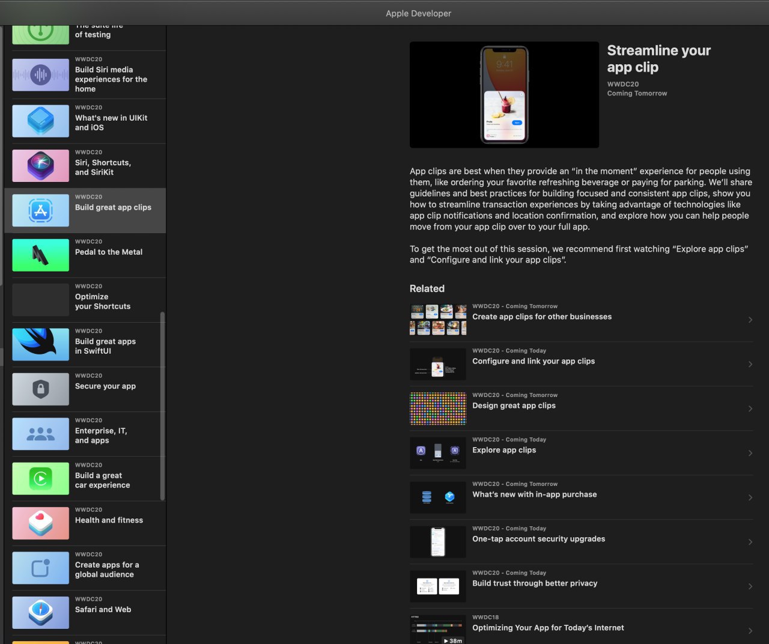Click chevron for Build trust through better privacy

tap(750, 586)
